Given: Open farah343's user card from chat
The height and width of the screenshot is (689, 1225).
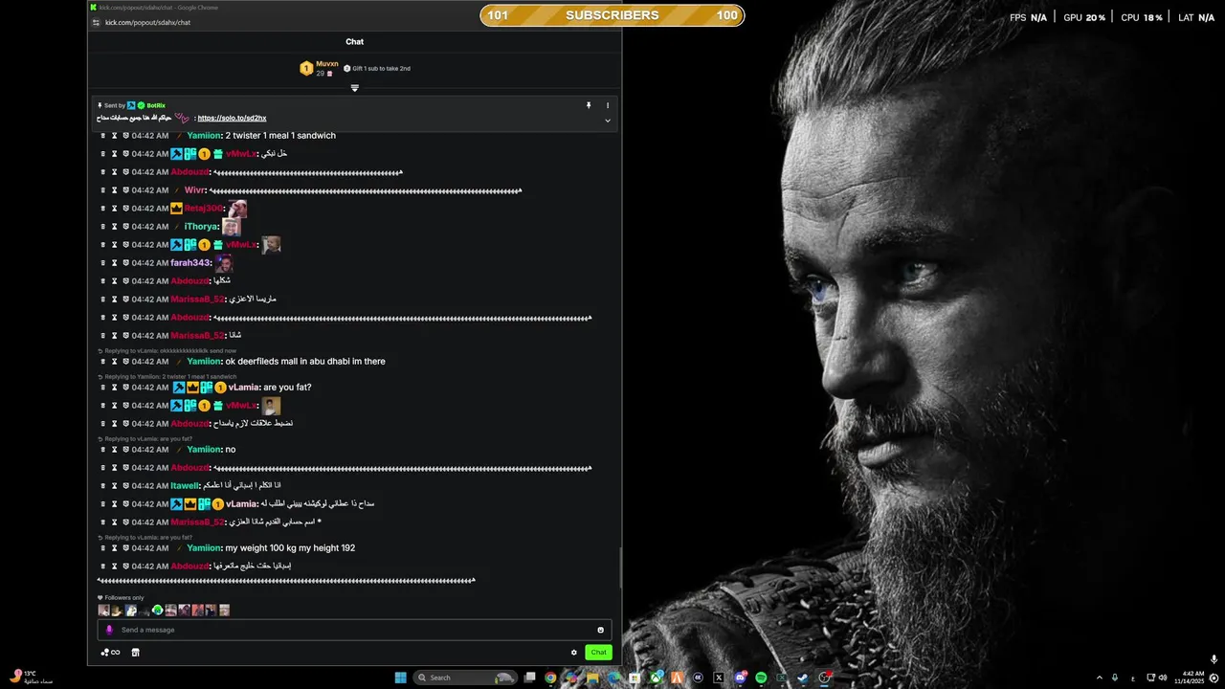Looking at the screenshot, I should pyautogui.click(x=190, y=263).
